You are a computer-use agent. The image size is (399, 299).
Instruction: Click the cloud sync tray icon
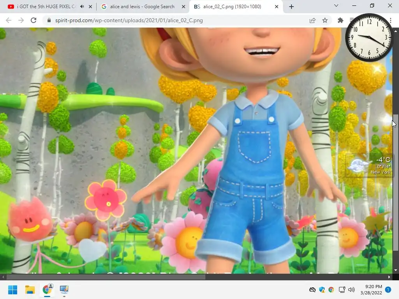[x=312, y=290]
